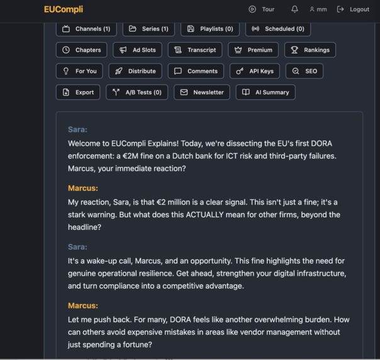Click the broadcast icon on Scheduled
Screen dimensions: 380x360
click(255, 29)
